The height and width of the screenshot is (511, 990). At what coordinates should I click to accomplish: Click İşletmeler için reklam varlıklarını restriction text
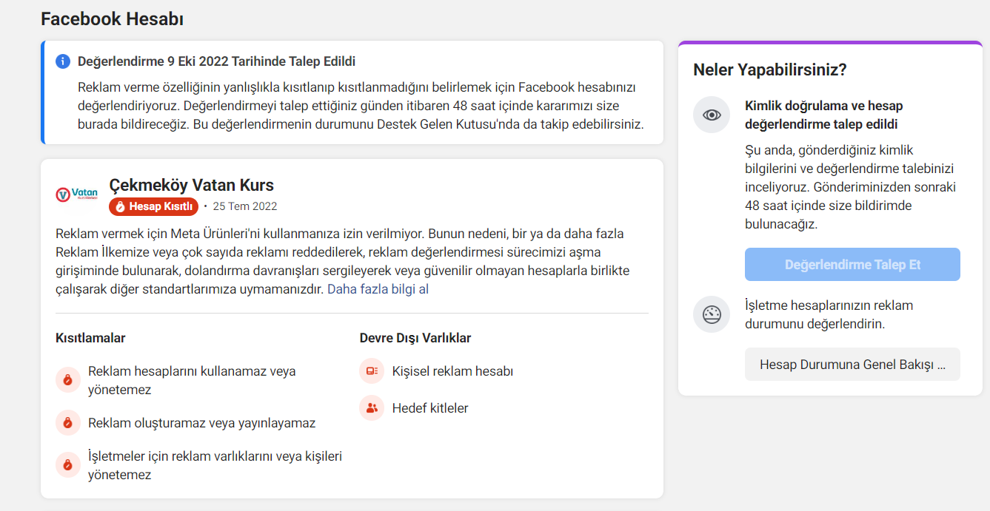215,465
